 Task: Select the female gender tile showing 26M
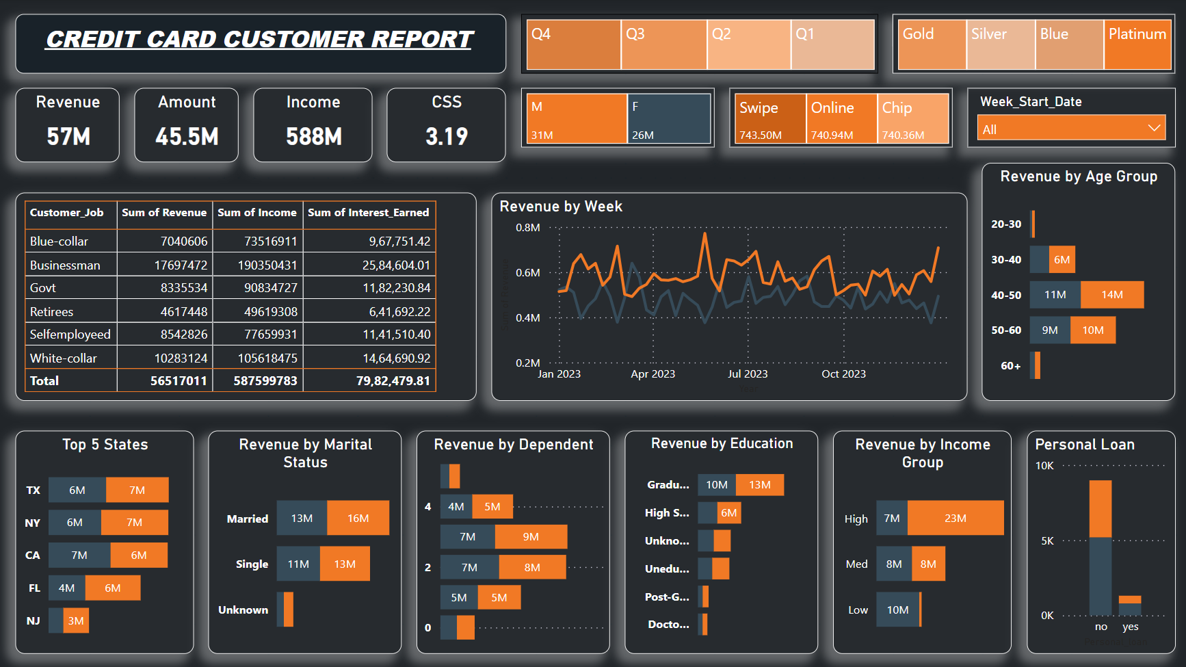pos(669,118)
